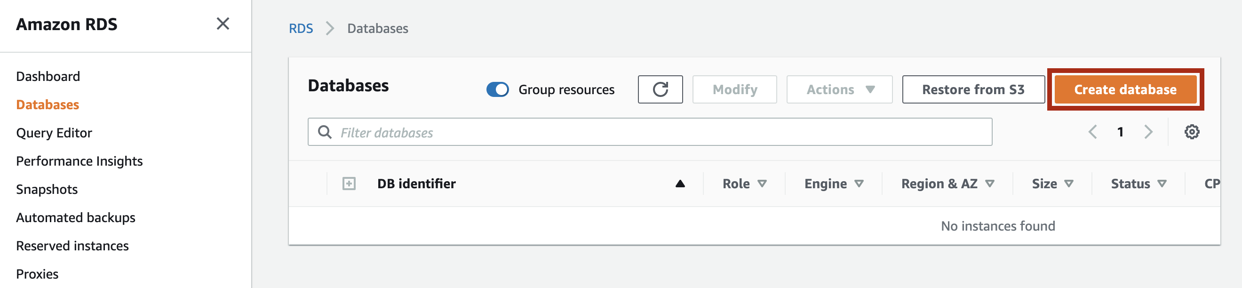1242x288 pixels.
Task: Open Performance Insights page
Action: point(80,161)
